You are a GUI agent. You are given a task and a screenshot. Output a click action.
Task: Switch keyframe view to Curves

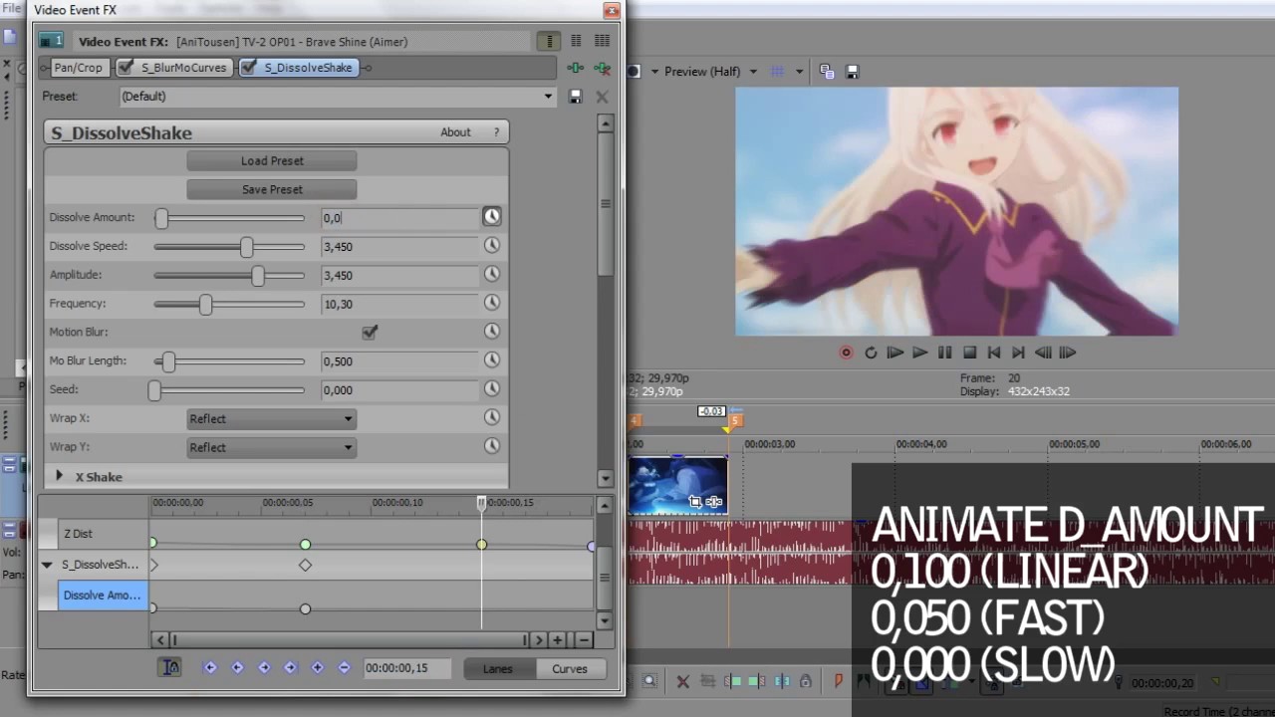coord(570,669)
